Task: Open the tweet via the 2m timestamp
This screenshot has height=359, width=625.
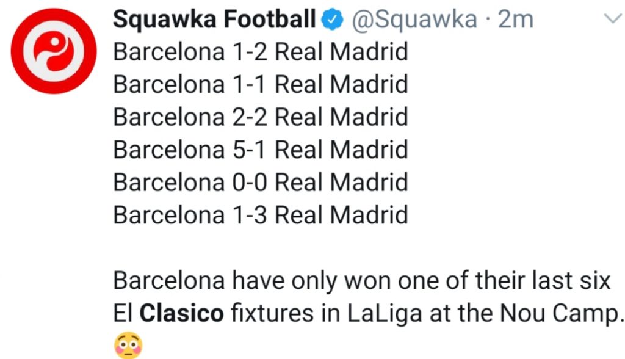Action: click(516, 20)
